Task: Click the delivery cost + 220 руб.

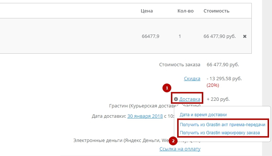Action: click(218, 99)
